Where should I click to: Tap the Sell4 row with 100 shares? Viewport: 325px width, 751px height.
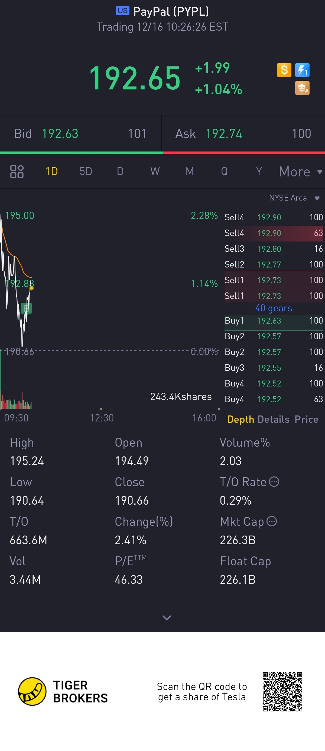coord(274,217)
